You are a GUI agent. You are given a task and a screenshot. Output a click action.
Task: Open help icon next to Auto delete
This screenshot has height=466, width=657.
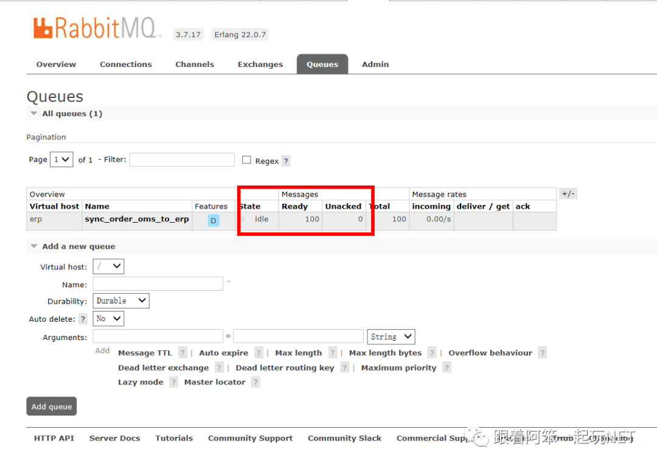point(83,319)
